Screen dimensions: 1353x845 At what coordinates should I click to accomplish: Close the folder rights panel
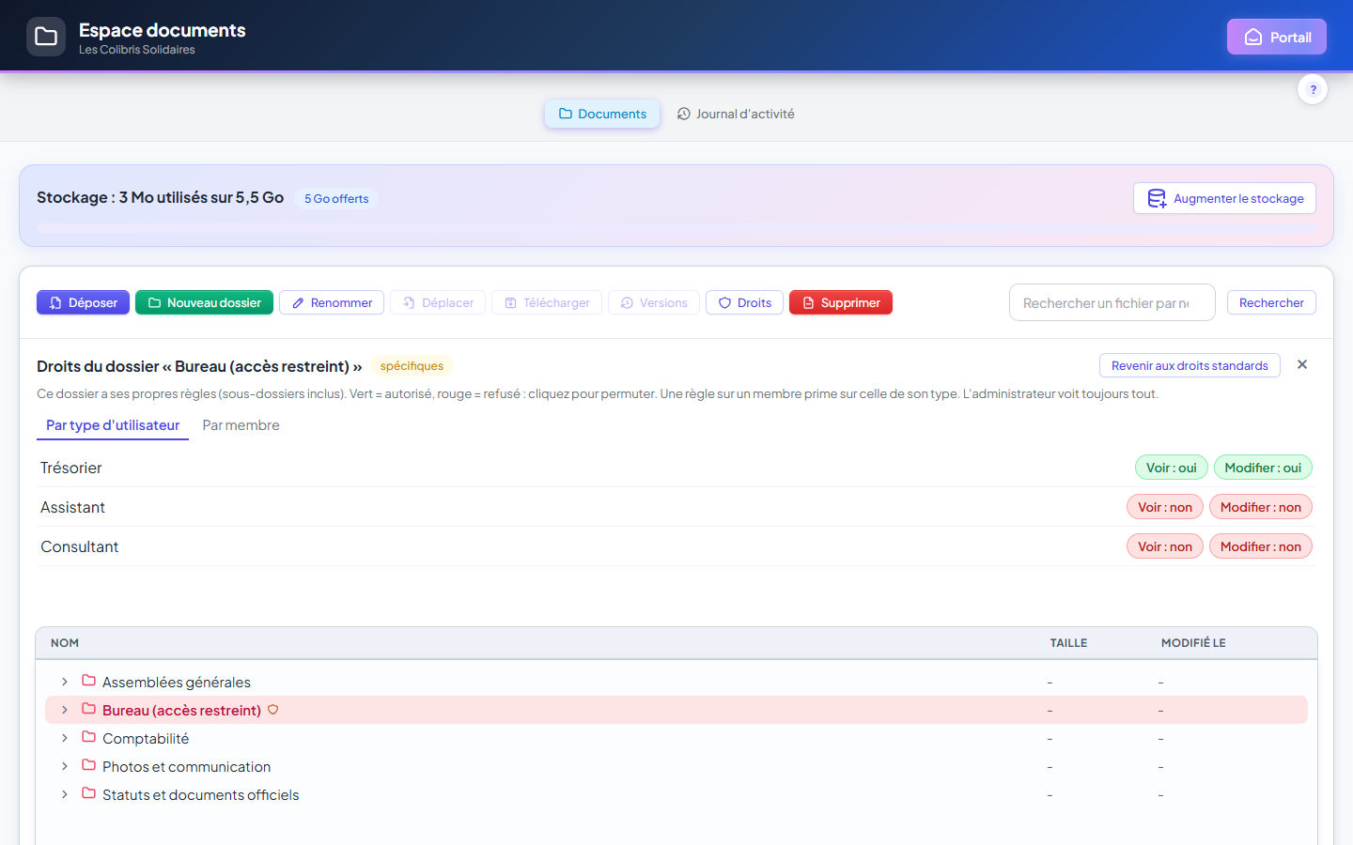point(1302,364)
